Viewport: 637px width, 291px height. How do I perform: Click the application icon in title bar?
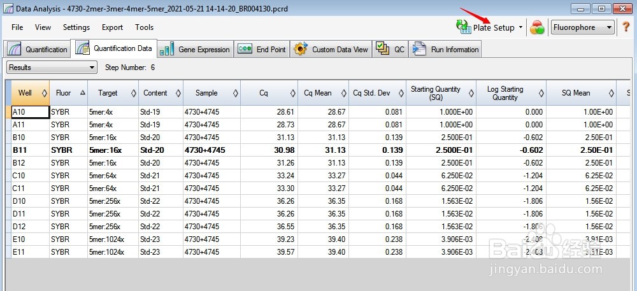click(8, 8)
